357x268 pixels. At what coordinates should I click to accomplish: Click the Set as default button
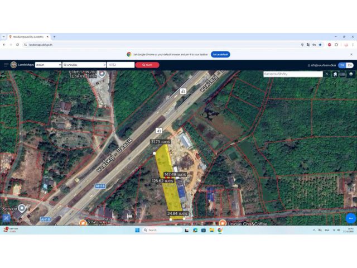coord(220,55)
